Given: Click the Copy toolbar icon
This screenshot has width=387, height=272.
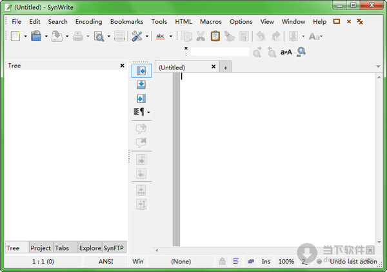Looking at the screenshot, I should pos(186,36).
